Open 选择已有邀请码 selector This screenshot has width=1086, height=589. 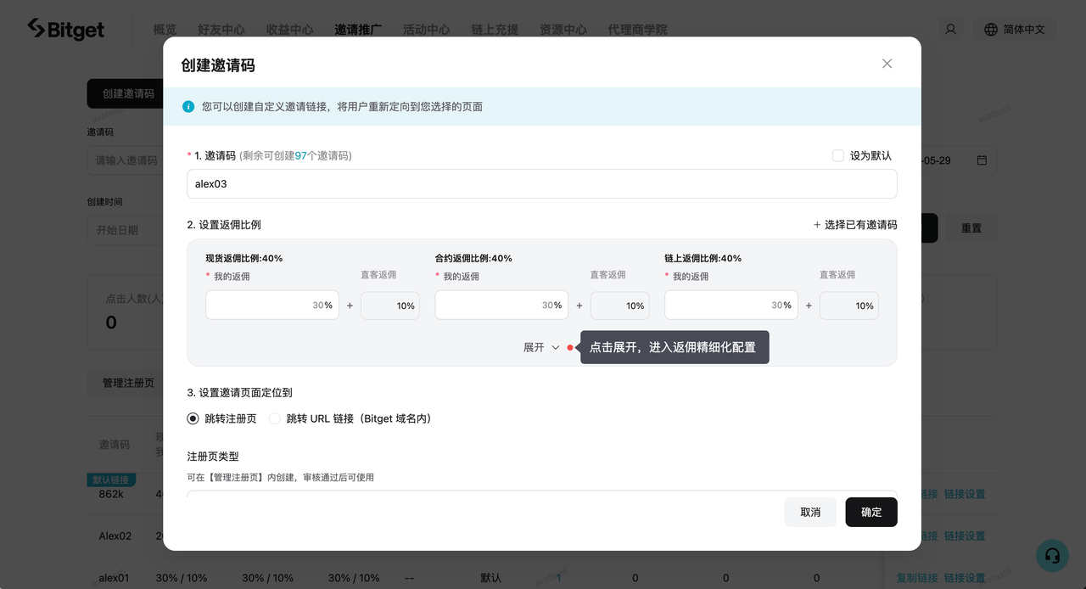point(854,225)
